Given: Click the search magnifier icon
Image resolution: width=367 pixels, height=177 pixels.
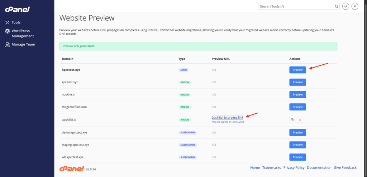Looking at the screenshot, I should [x=336, y=6].
